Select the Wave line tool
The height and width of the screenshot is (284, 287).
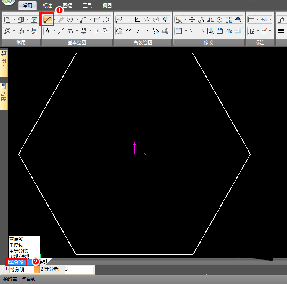tap(129, 31)
